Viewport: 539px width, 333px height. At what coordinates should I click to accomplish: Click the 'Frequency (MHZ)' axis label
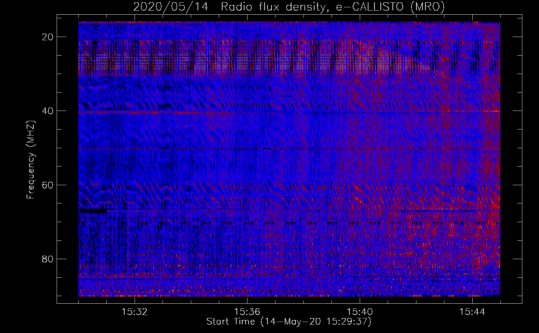(31, 160)
